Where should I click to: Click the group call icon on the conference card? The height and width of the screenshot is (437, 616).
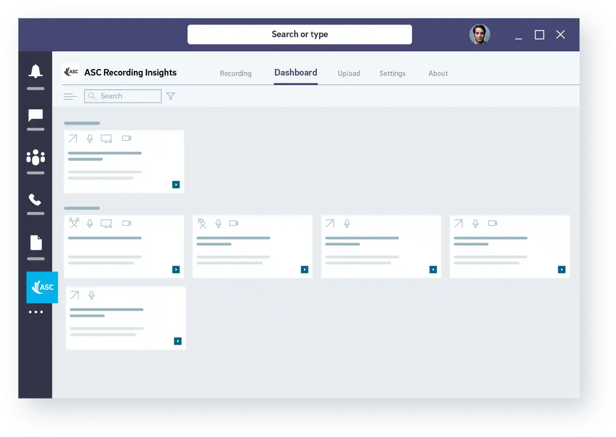pos(74,223)
